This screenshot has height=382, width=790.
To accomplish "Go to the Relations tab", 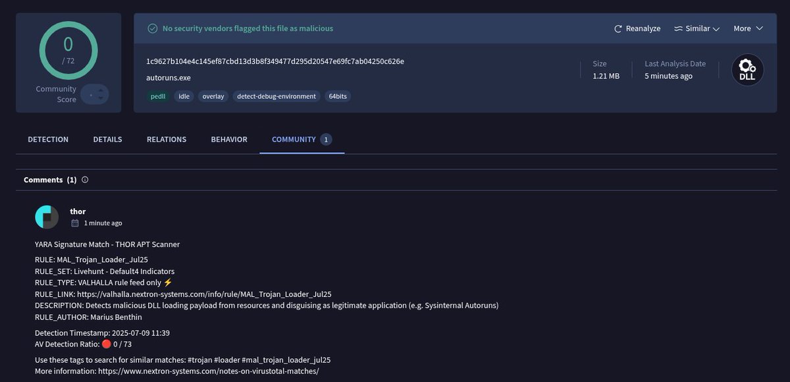I will click(167, 140).
